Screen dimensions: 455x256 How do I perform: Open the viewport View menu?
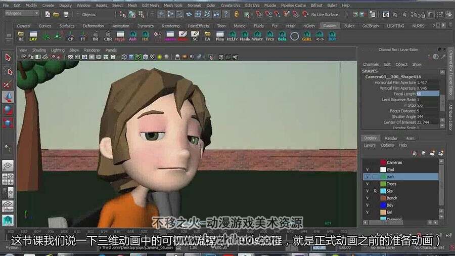pos(23,50)
